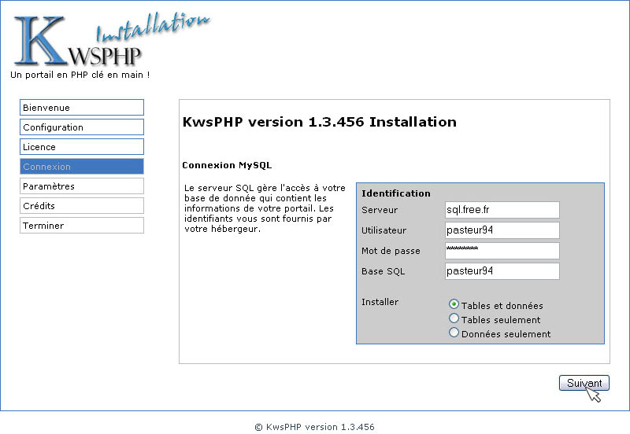Click the 'Le serveur SQL gère' description paragraph
The width and height of the screenshot is (630, 434).
point(265,208)
